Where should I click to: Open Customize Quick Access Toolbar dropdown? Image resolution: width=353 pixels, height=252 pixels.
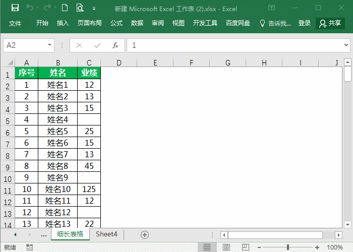click(x=94, y=9)
